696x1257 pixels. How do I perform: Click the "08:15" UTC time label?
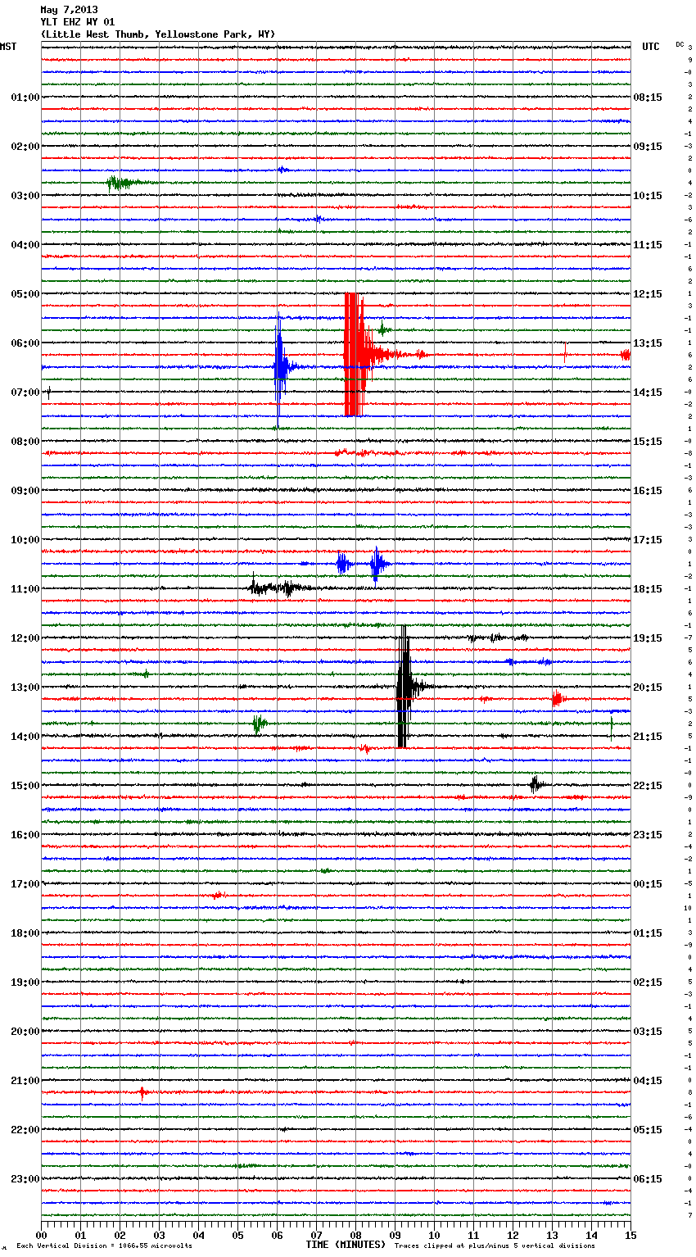[648, 98]
